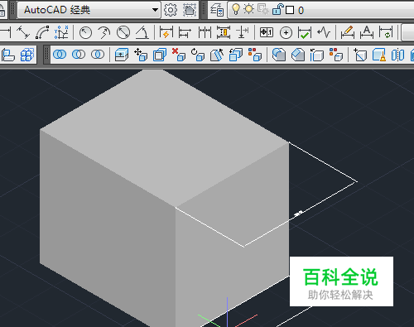
Task: Select the Color Faces tool
Action: [x=255, y=55]
